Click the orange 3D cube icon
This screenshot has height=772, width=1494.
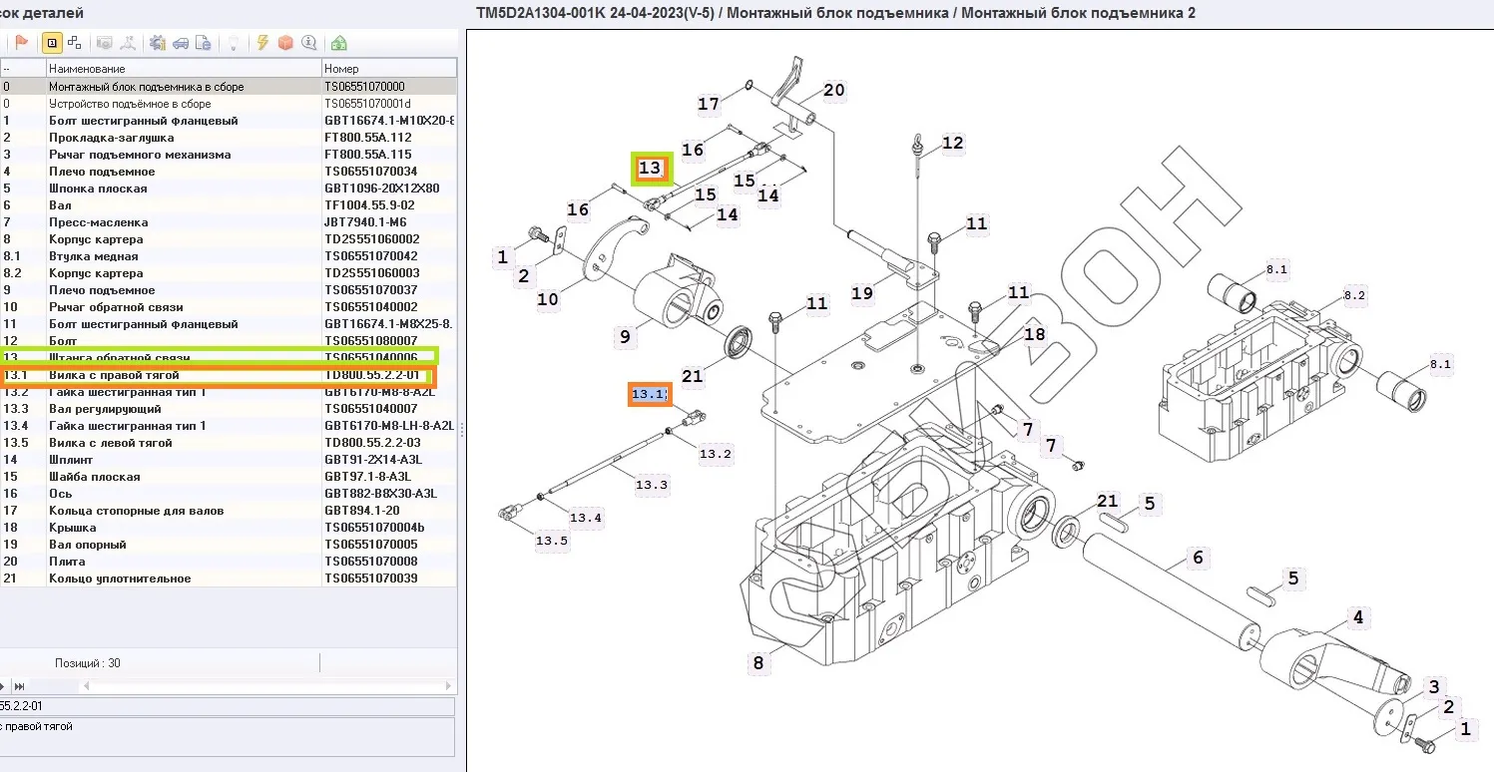pos(285,43)
